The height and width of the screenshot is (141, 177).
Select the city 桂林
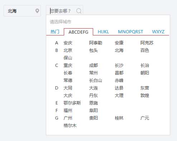pyautogui.click(x=119, y=118)
